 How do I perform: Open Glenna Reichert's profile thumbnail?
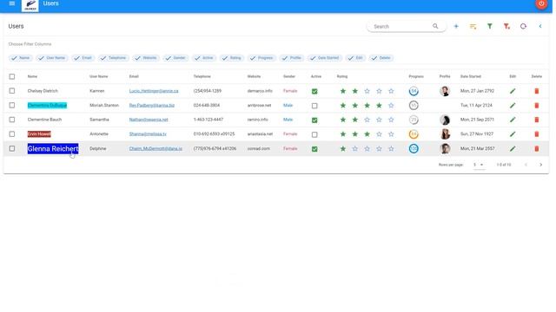click(x=445, y=149)
